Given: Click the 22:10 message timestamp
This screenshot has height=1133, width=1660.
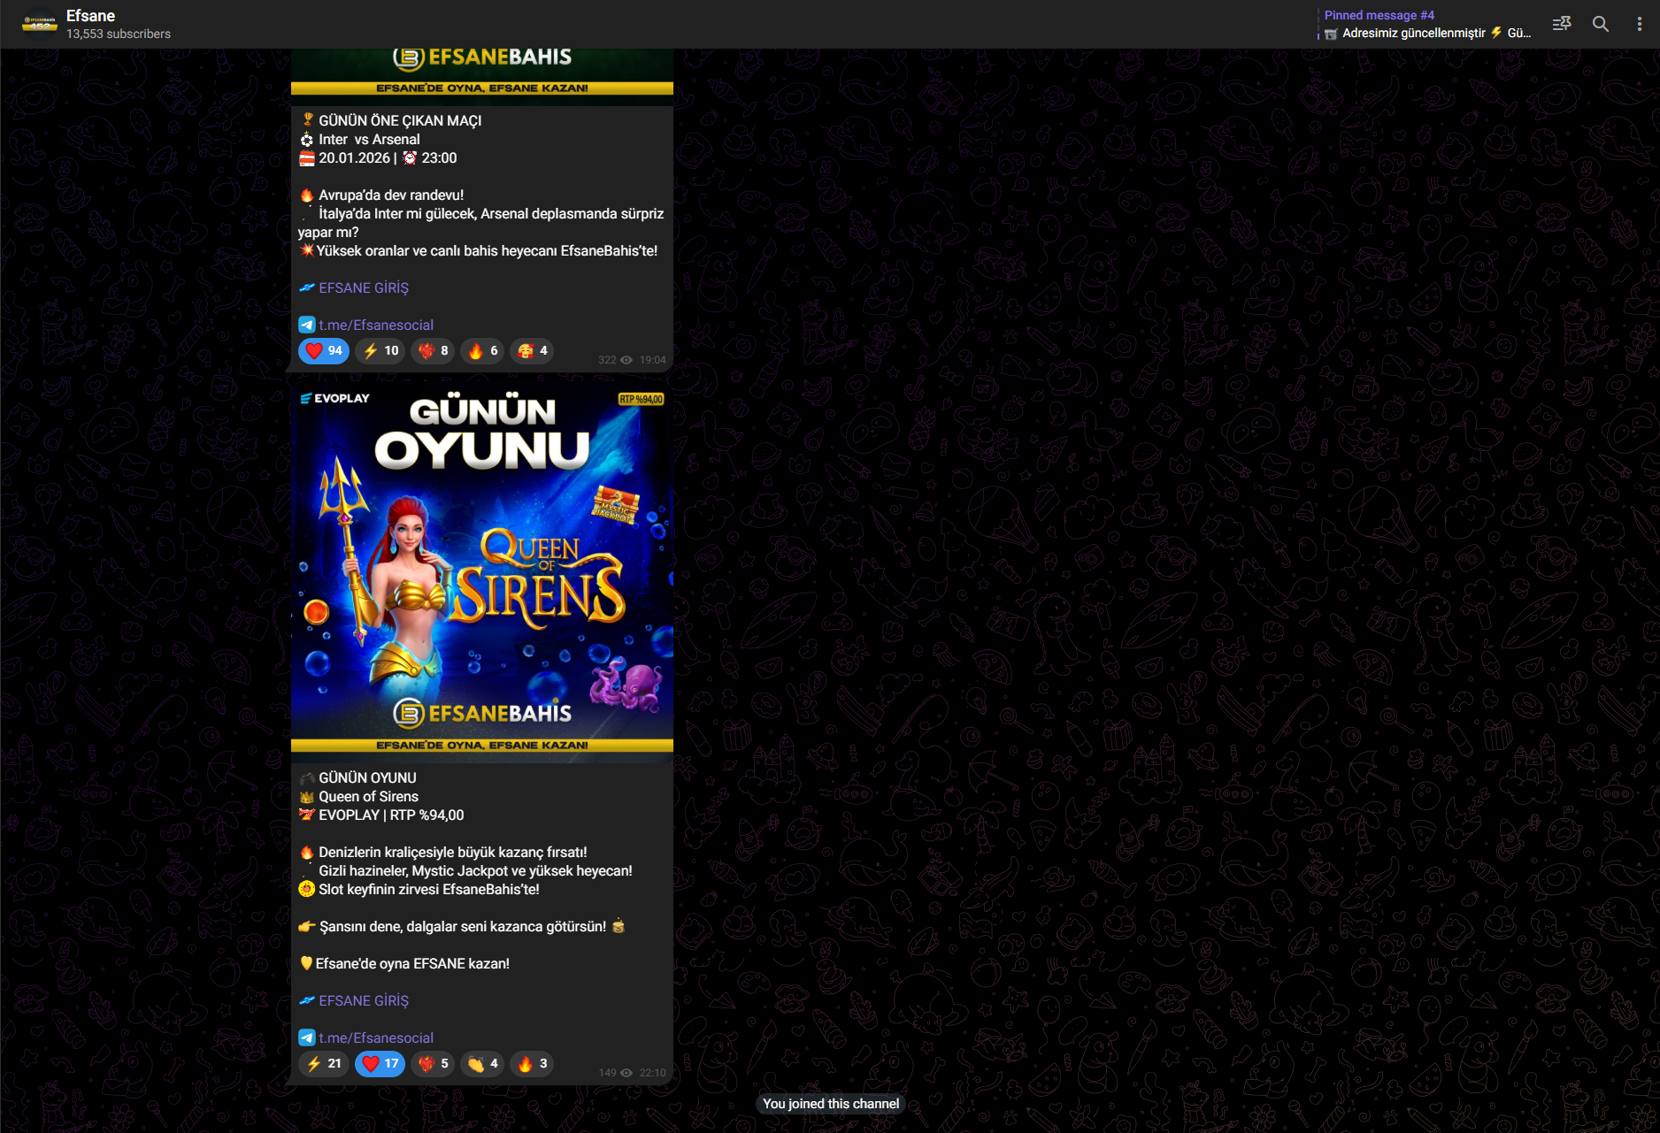Looking at the screenshot, I should pos(653,1073).
